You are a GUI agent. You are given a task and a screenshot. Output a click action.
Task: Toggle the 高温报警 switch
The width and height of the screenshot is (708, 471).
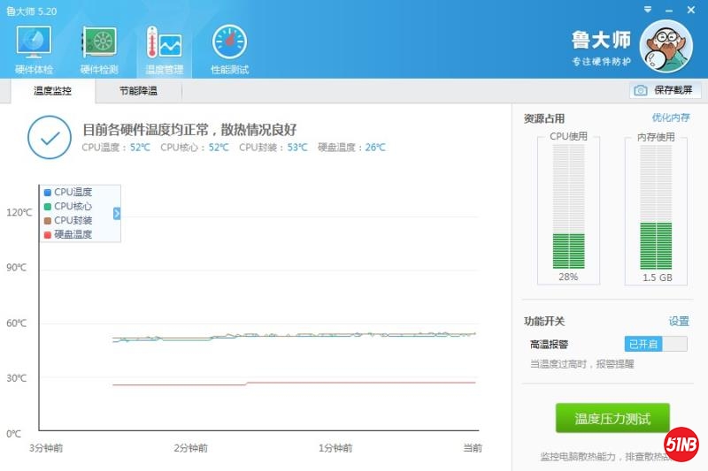(x=655, y=344)
